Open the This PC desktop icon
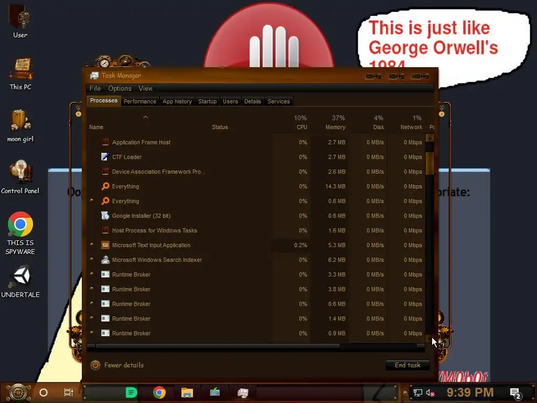 (x=20, y=73)
